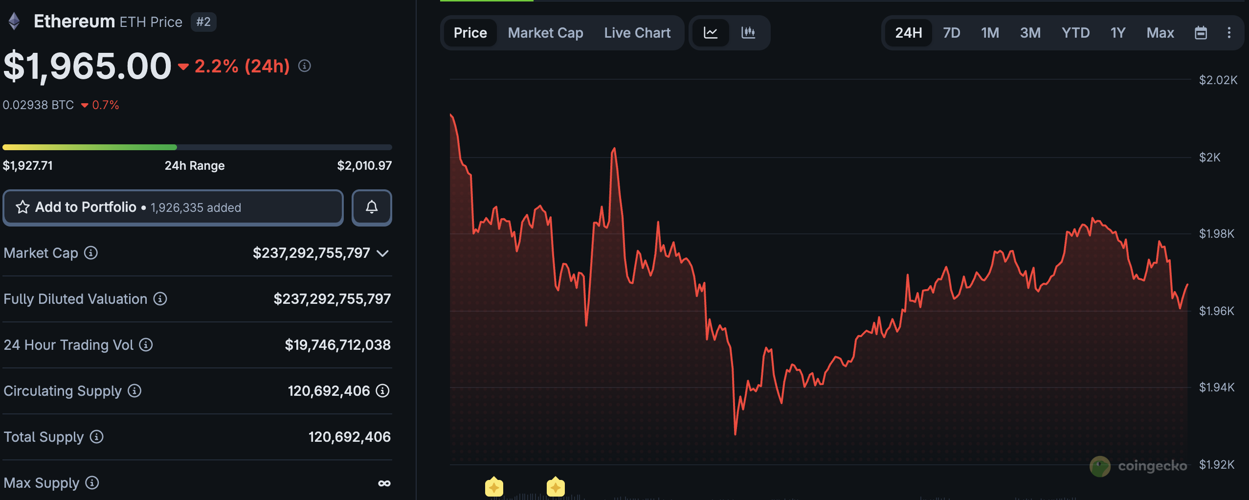Select the 24H time range
The height and width of the screenshot is (500, 1249).
pos(909,33)
